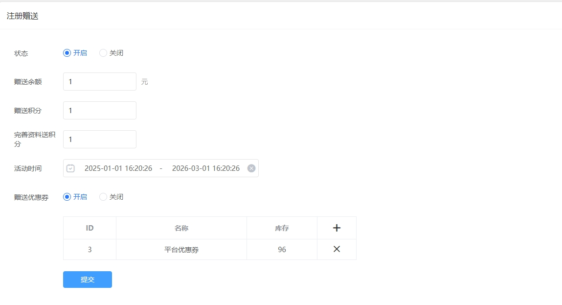Image resolution: width=562 pixels, height=305 pixels.
Task: Select 关闭 radio for 状态
Action: (103, 53)
